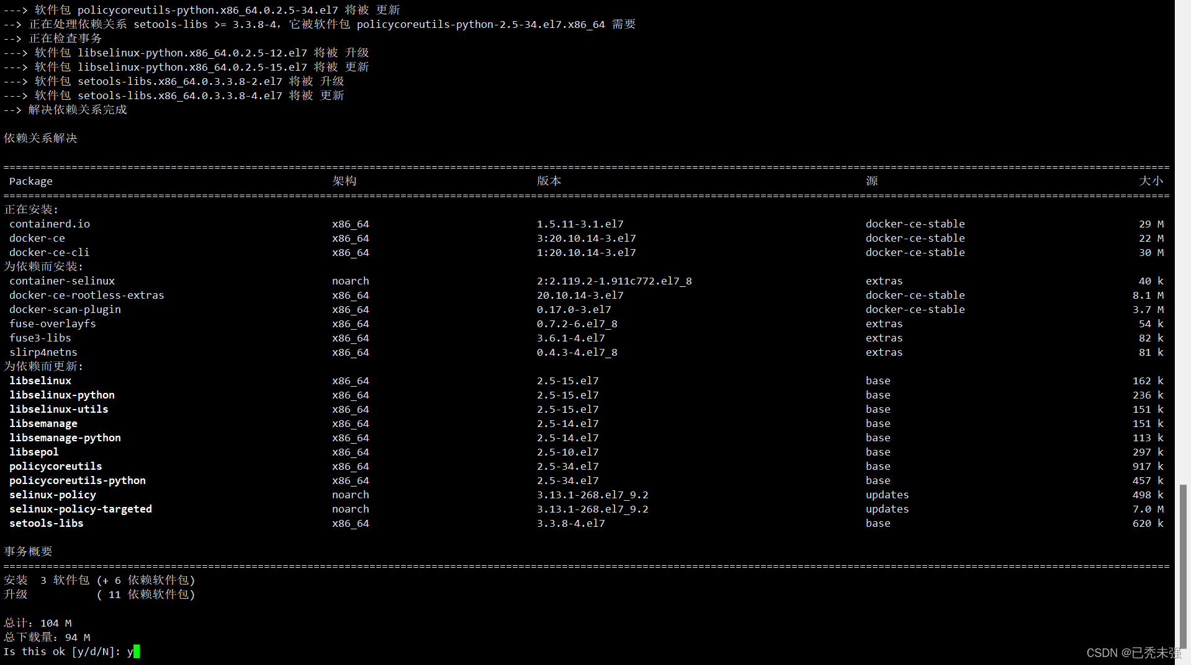Click the libselinux-utils package name
This screenshot has height=665, width=1191.
click(59, 409)
